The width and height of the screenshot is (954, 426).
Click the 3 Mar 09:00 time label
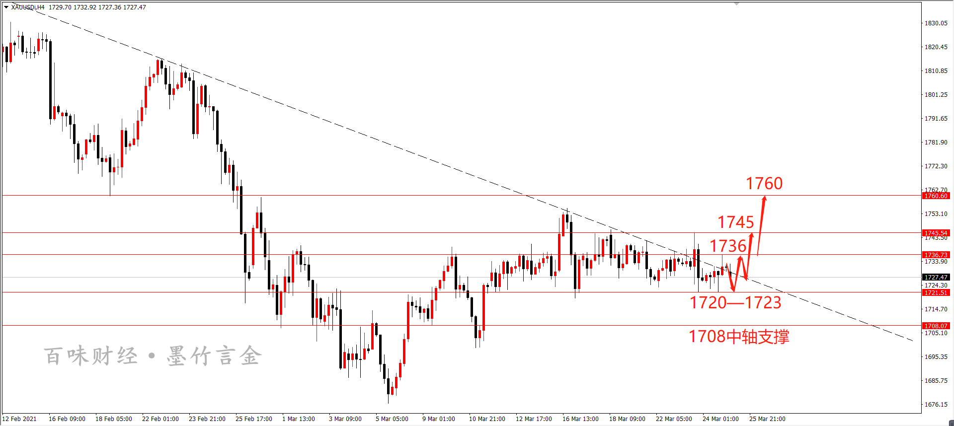pos(345,419)
